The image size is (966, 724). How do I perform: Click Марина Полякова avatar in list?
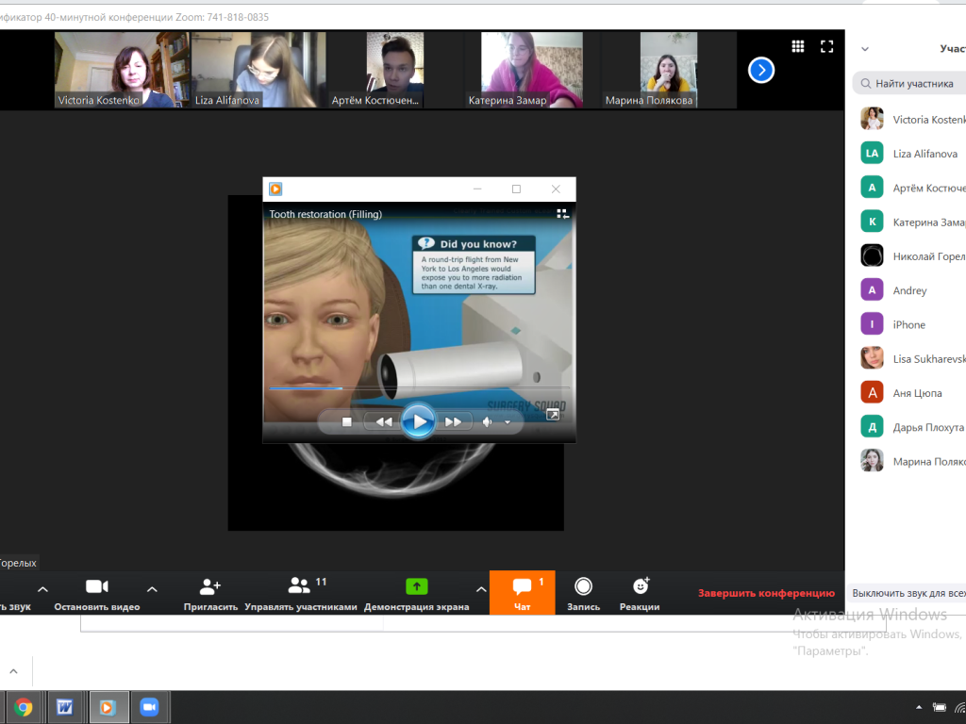pos(872,460)
